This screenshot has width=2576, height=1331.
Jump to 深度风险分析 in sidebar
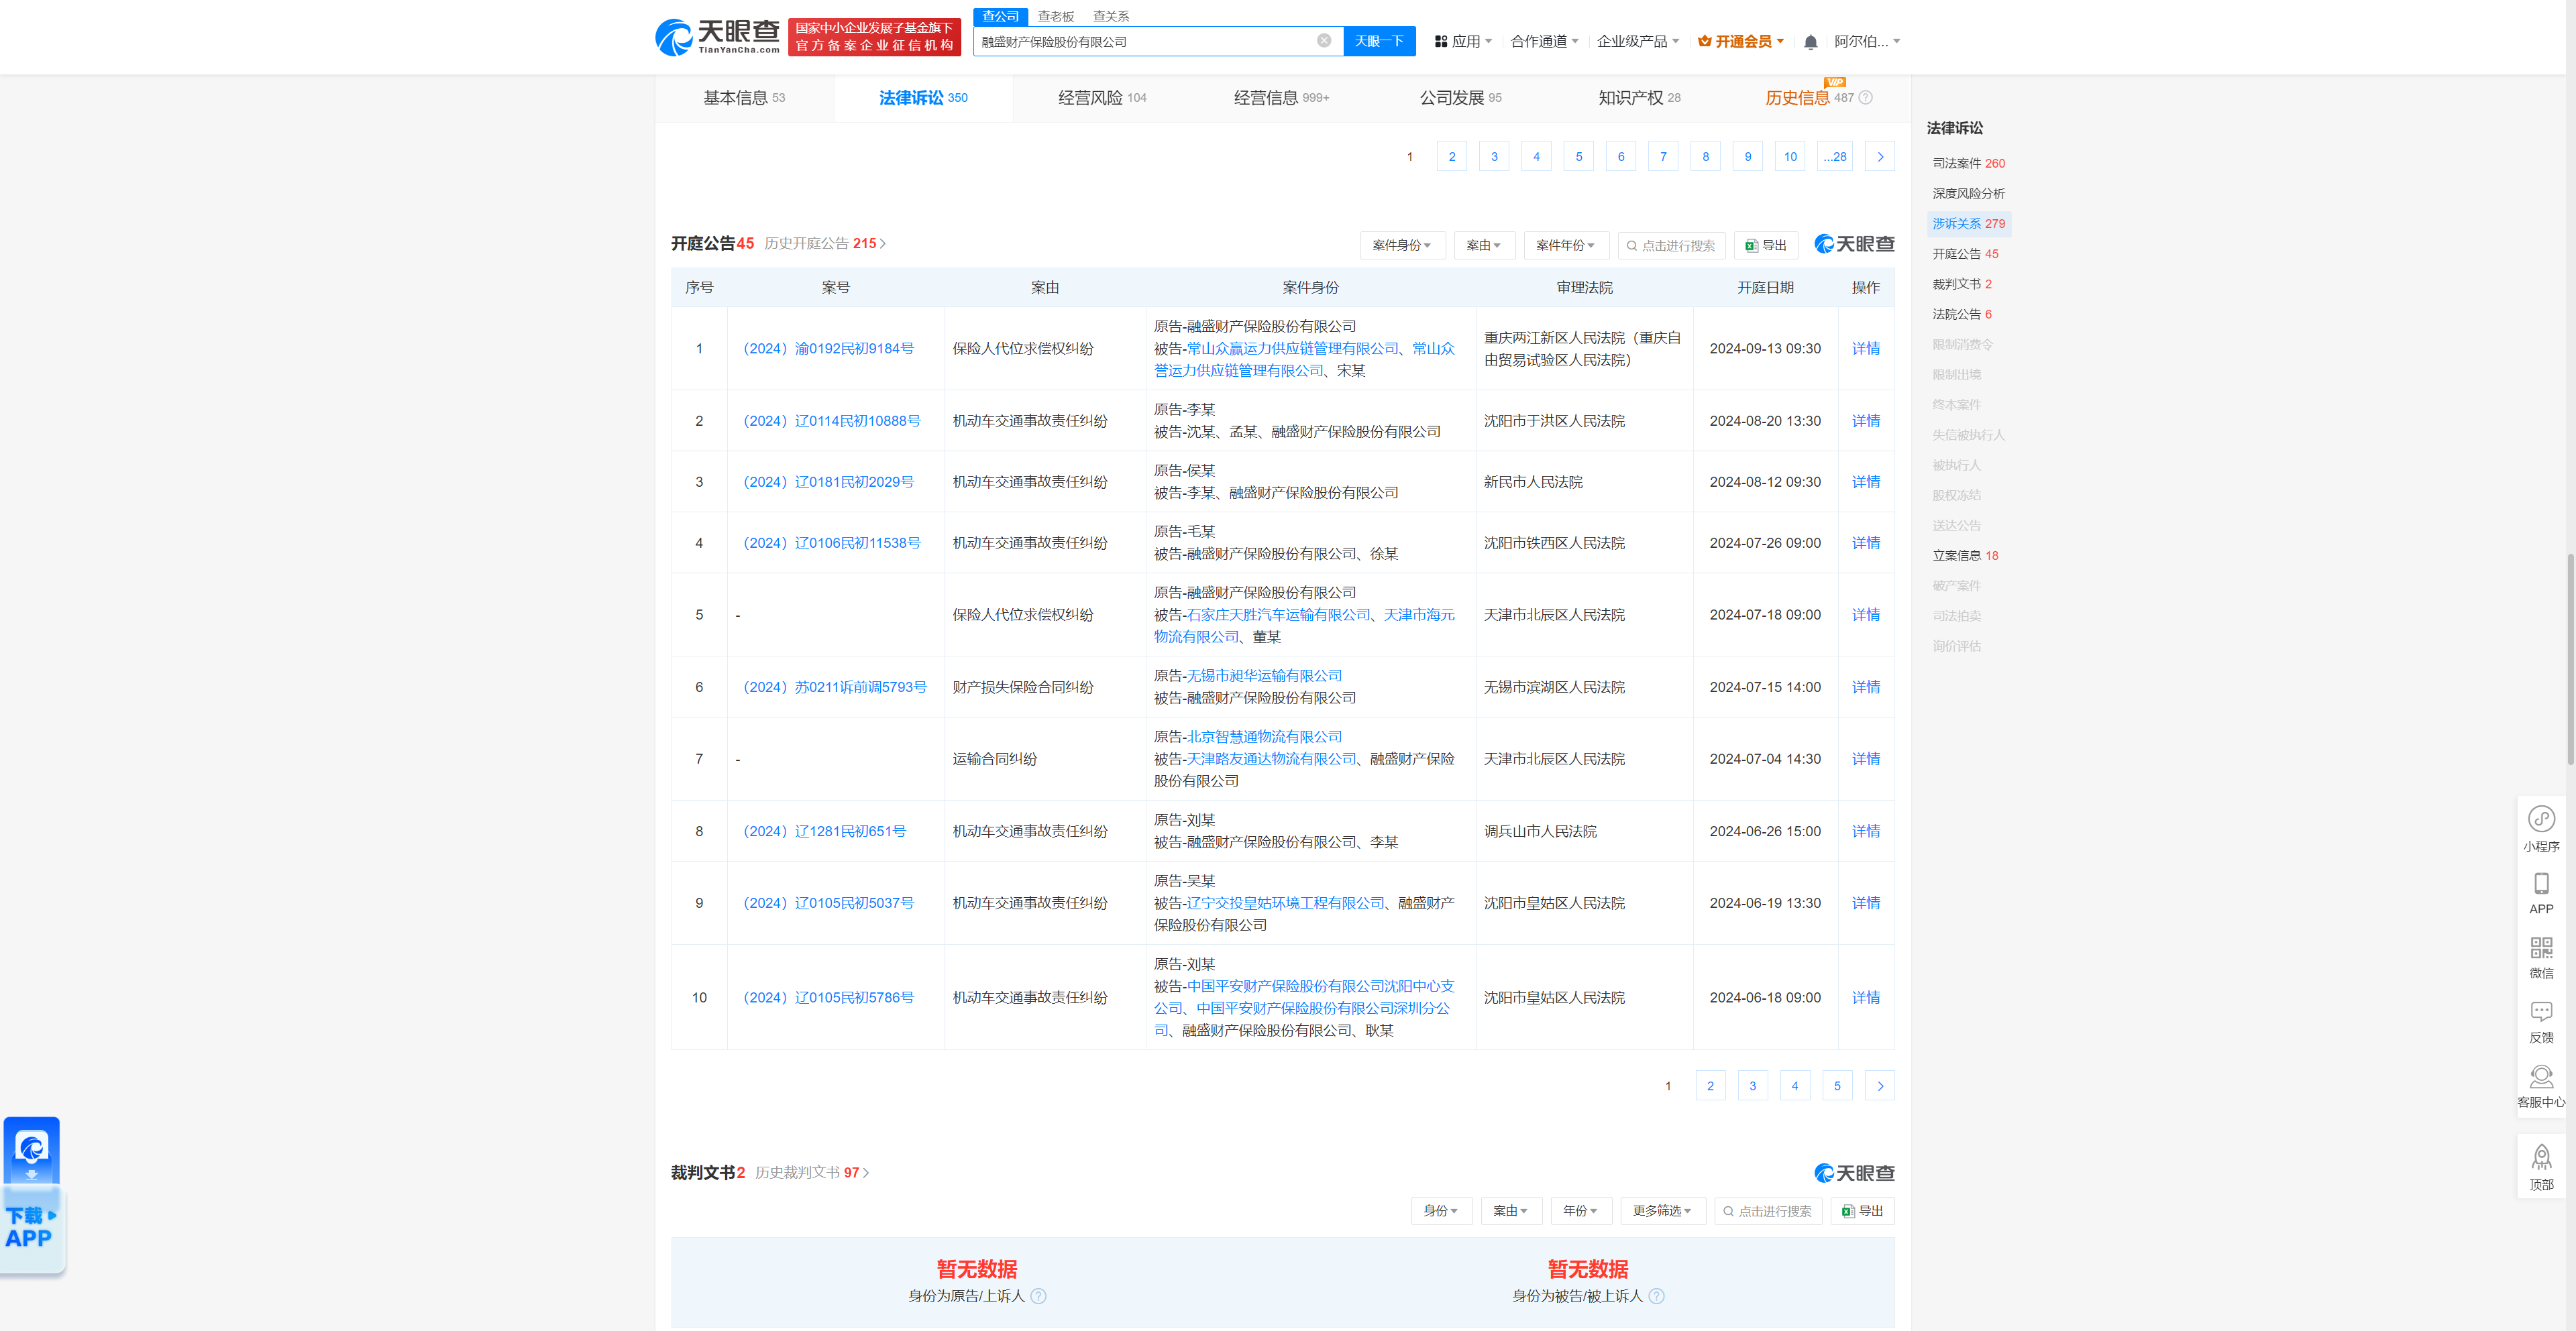(1968, 194)
